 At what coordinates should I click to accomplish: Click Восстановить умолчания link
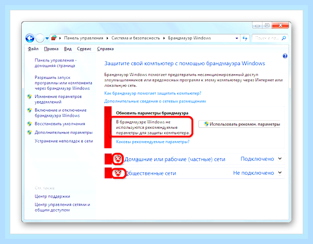coord(60,124)
